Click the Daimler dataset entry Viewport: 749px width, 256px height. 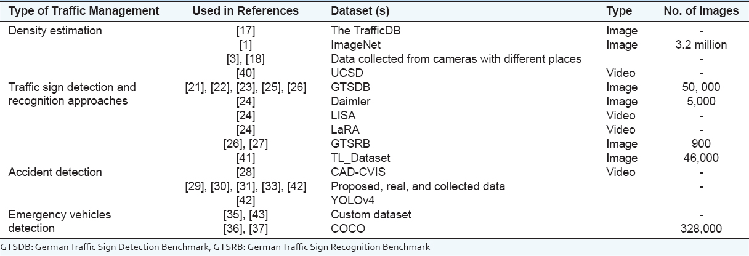coord(350,102)
